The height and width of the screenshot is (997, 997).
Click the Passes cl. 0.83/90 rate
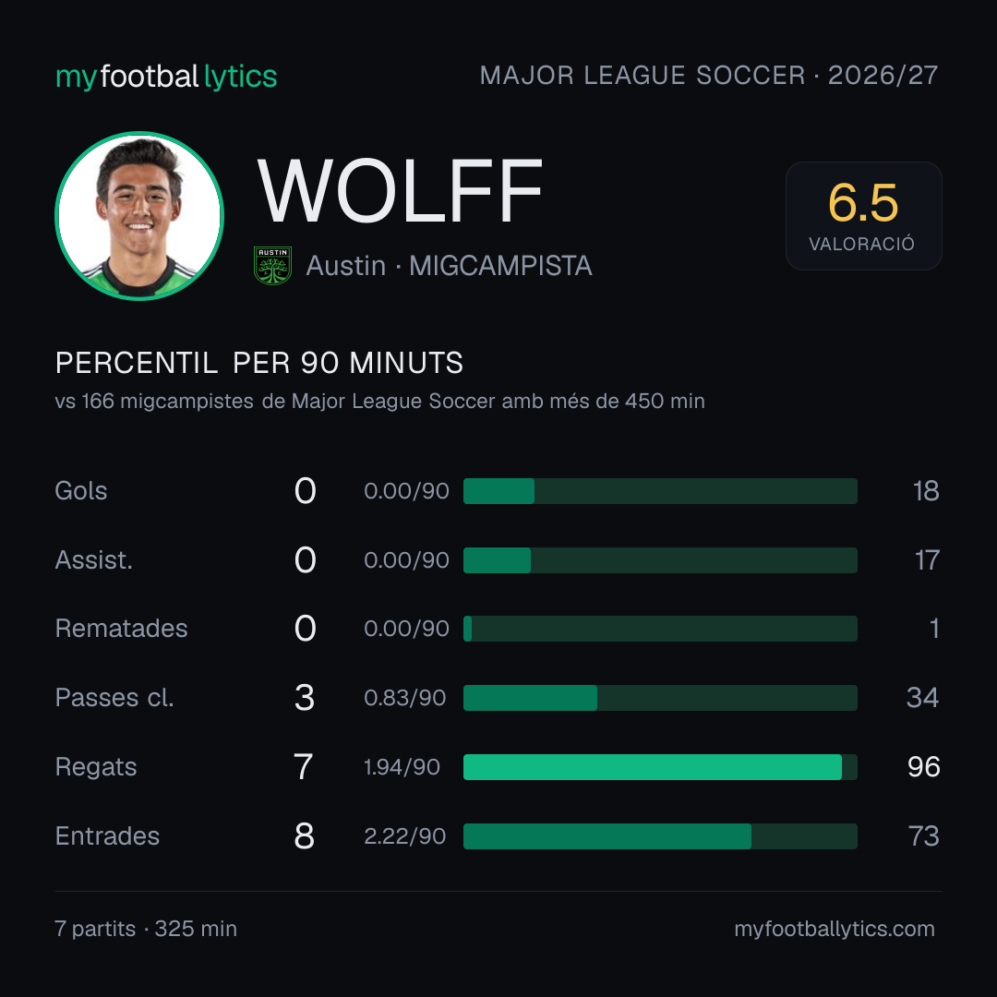[x=405, y=698]
